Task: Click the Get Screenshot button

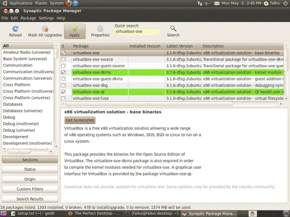Action: click(80, 120)
